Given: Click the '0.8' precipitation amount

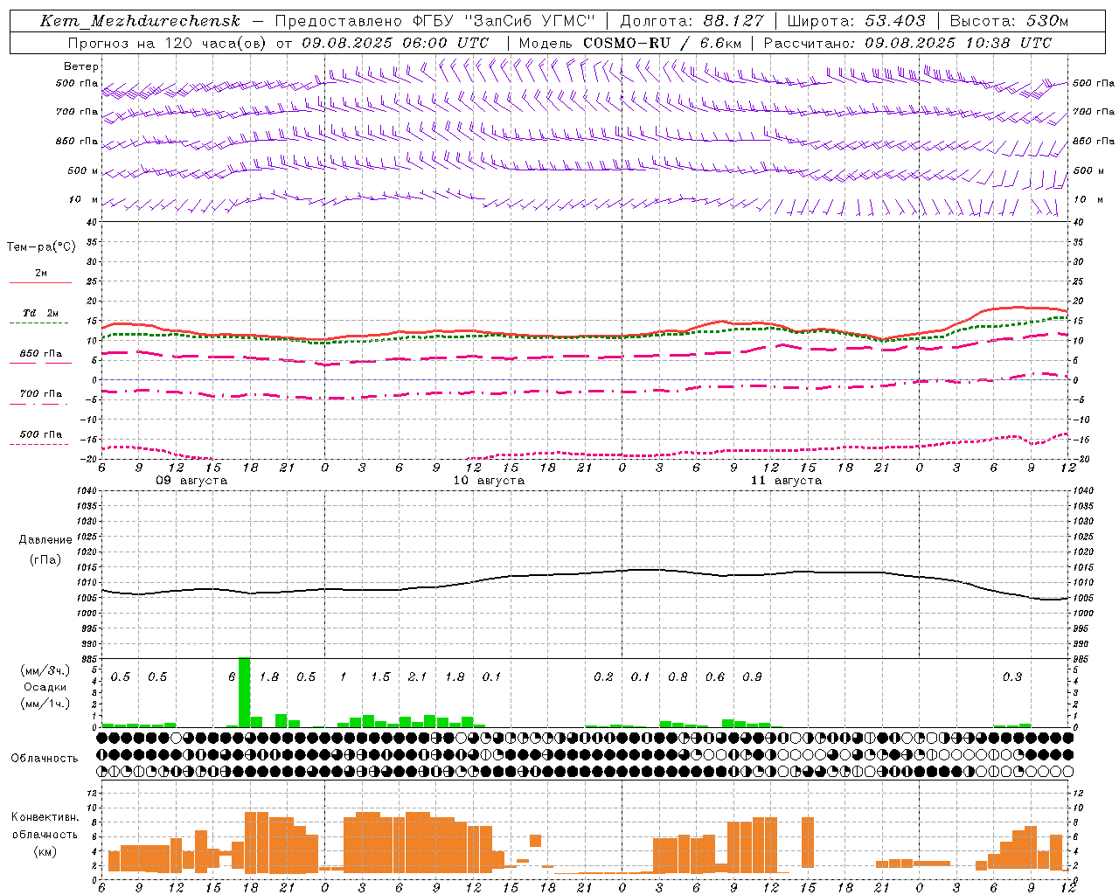Looking at the screenshot, I should click(678, 677).
